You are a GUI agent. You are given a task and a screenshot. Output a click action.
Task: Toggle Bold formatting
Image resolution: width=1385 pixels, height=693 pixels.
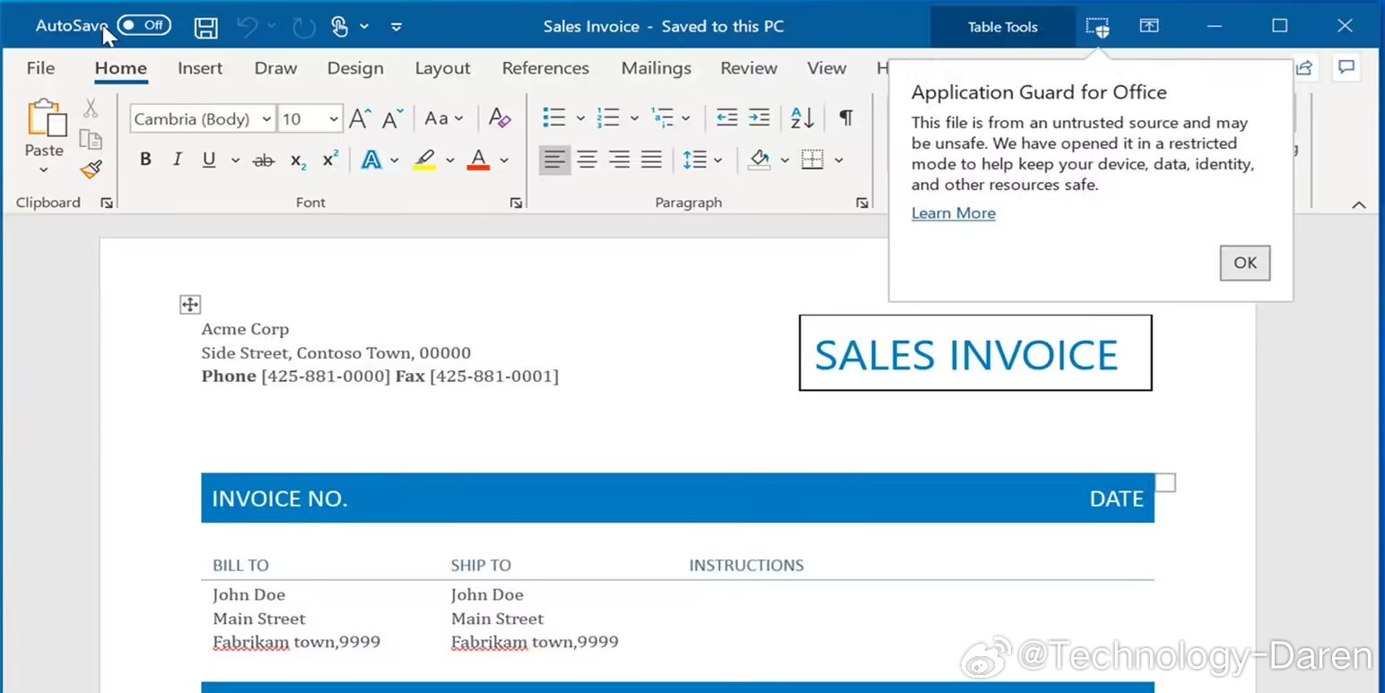[145, 160]
